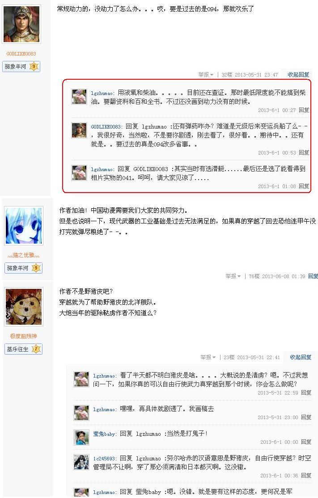Click the level 7 badge 基乐往生

point(23,349)
